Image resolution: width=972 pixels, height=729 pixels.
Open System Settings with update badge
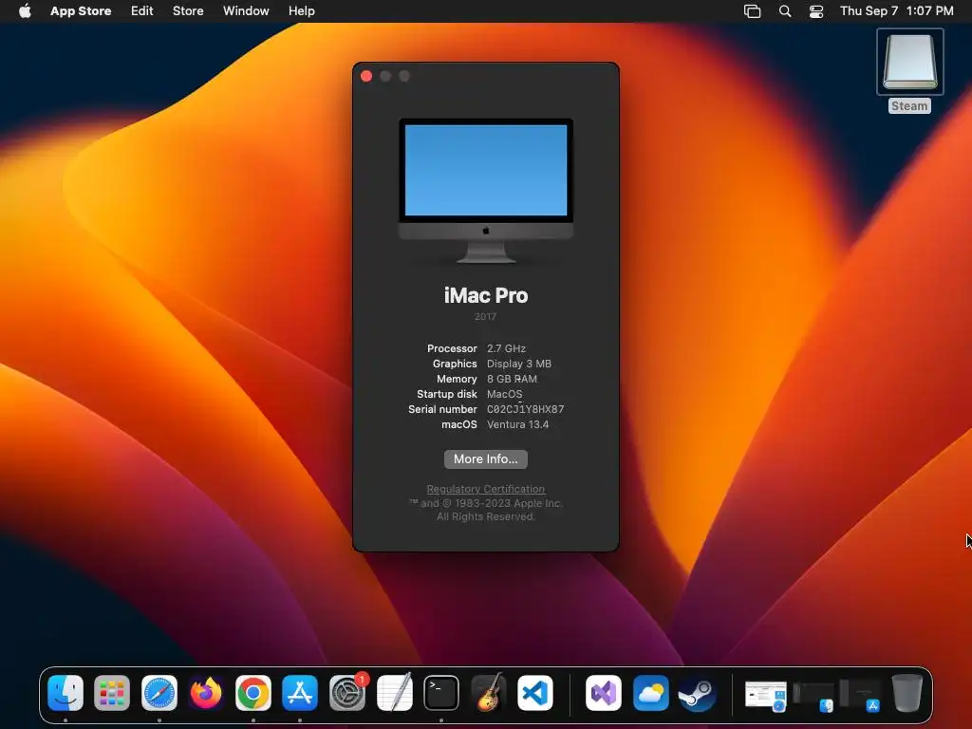347,693
